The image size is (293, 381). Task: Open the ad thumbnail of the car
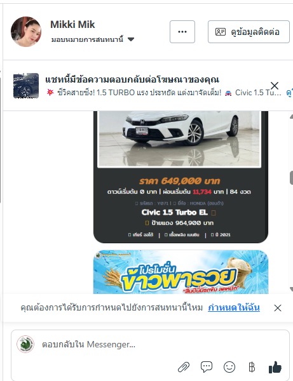[26, 86]
